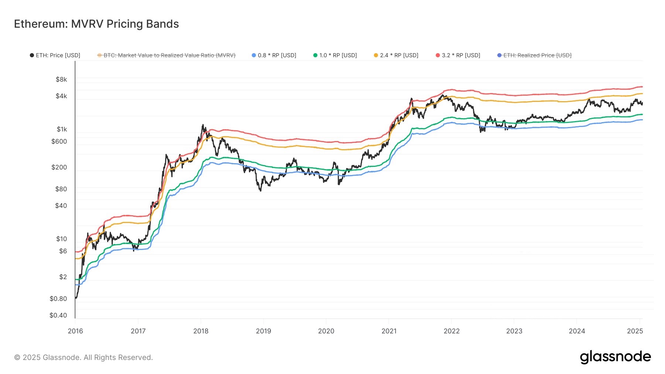Click the $1k price axis label

[62, 129]
